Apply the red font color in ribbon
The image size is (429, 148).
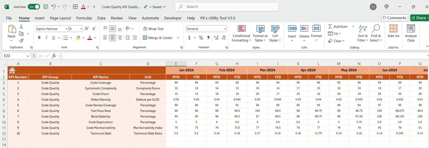click(89, 38)
